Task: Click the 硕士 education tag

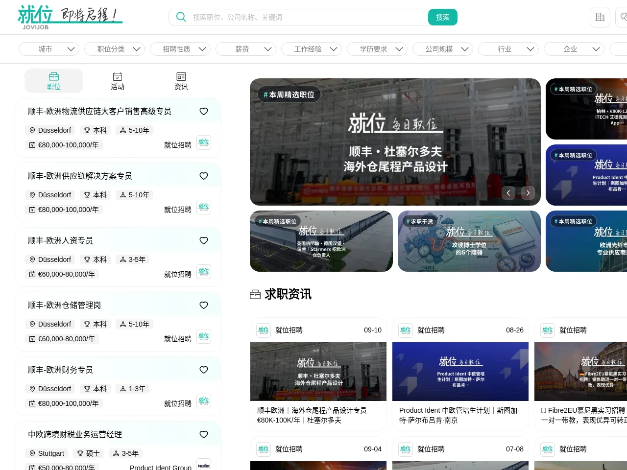Action: [89, 453]
